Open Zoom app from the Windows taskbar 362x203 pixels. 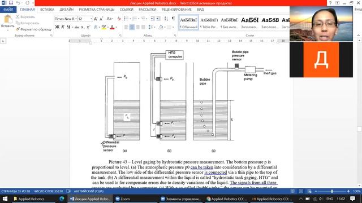[x=123, y=199]
